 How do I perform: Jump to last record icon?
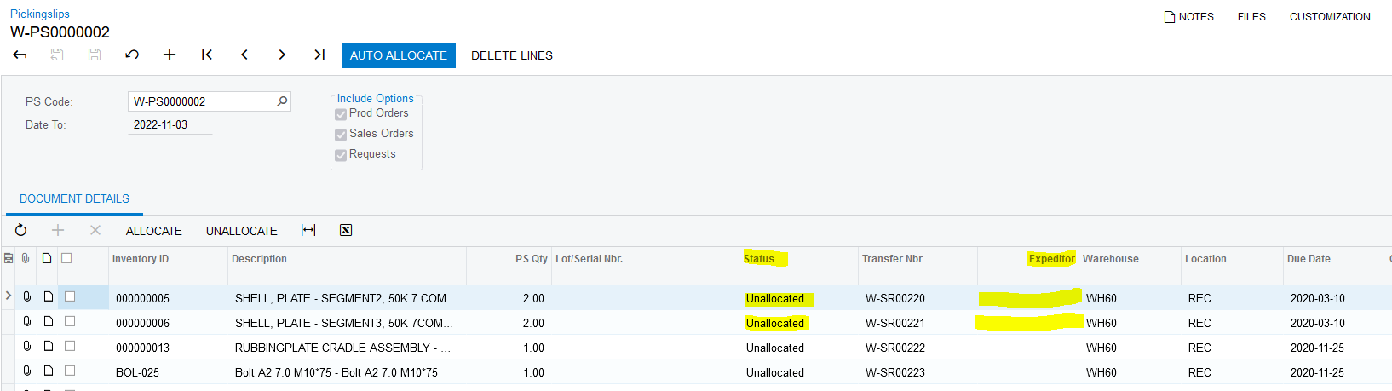(319, 55)
